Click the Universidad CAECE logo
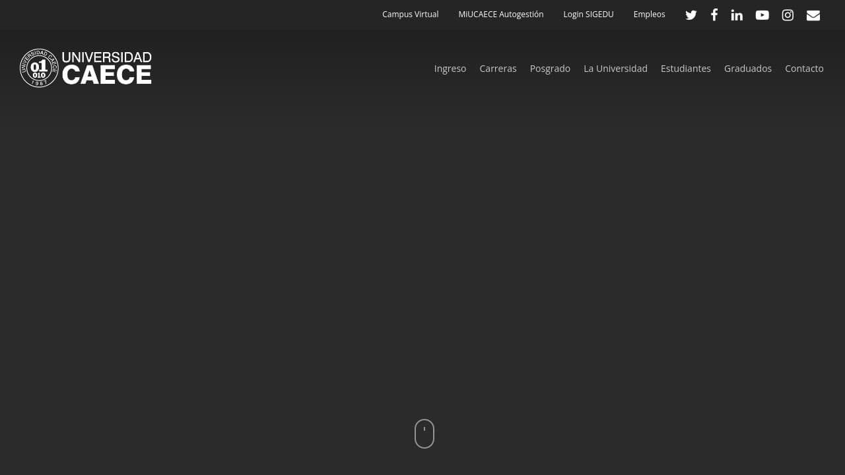The width and height of the screenshot is (845, 475). [x=85, y=68]
